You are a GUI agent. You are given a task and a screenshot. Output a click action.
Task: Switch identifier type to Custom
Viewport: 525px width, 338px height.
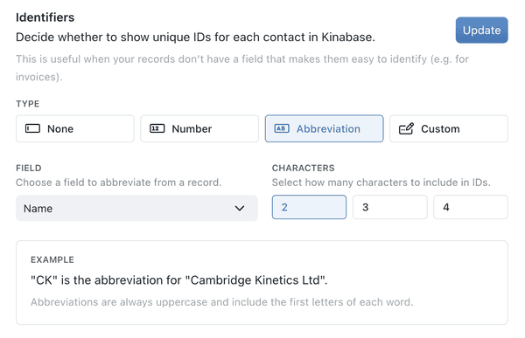[x=449, y=128]
